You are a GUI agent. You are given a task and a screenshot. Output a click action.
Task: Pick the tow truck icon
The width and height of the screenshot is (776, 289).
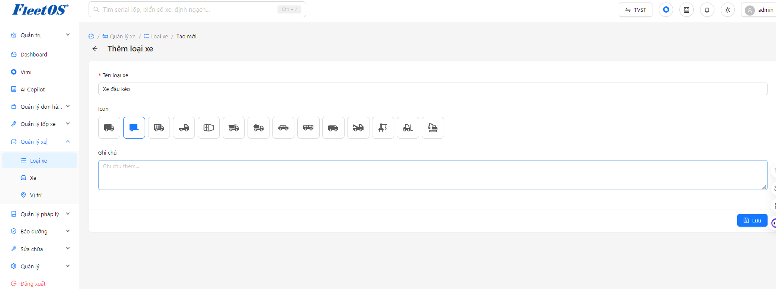click(x=358, y=128)
